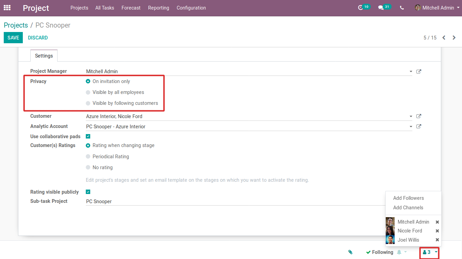Select On invitation only privacy option
This screenshot has width=462, height=259.
[88, 81]
